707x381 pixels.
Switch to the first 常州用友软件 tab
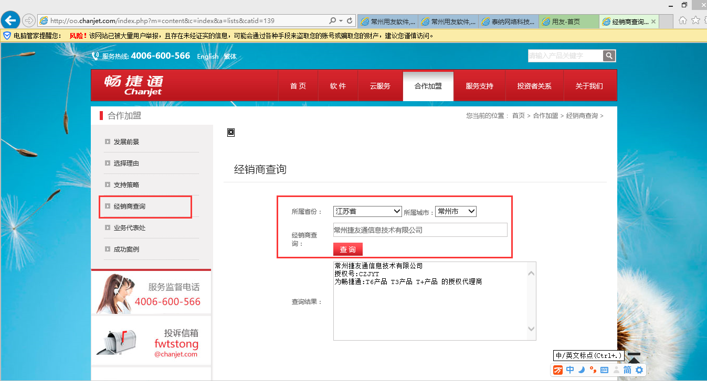click(x=388, y=21)
